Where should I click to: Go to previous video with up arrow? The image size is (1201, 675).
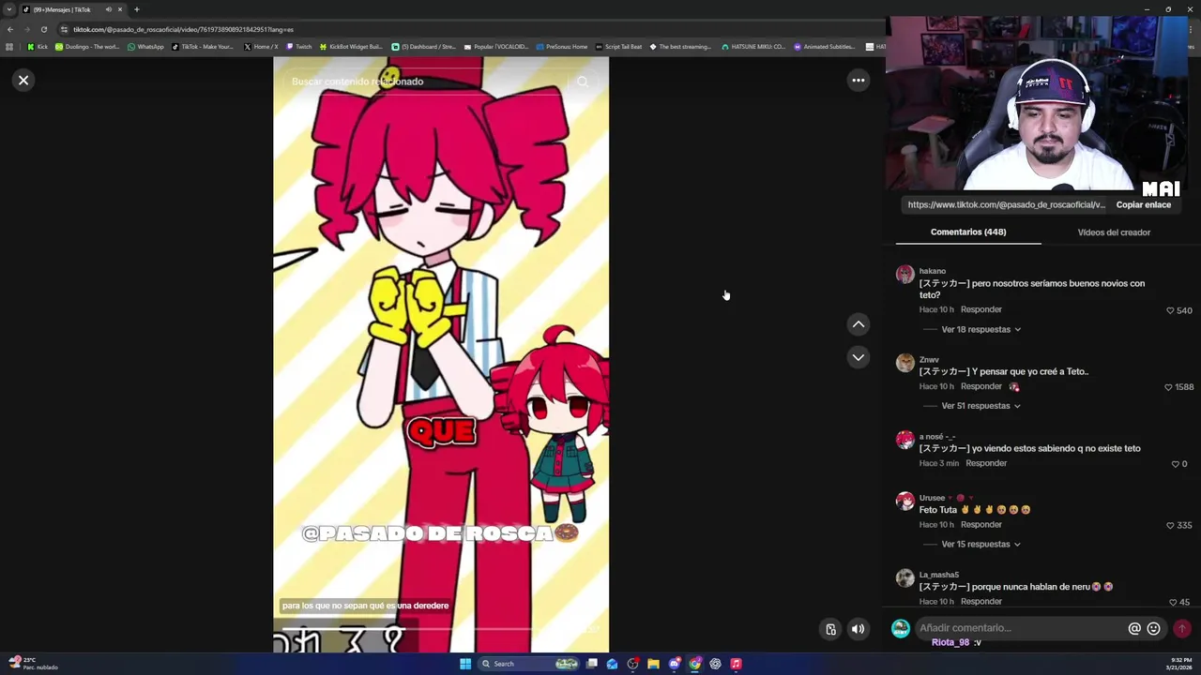point(858,324)
